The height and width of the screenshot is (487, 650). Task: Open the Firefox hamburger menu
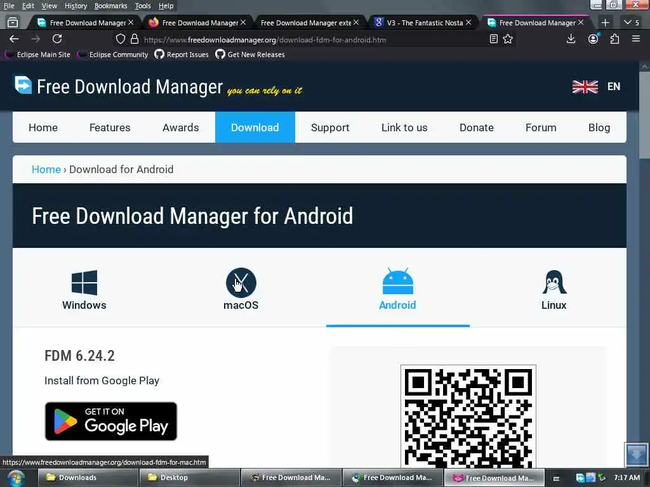[636, 39]
